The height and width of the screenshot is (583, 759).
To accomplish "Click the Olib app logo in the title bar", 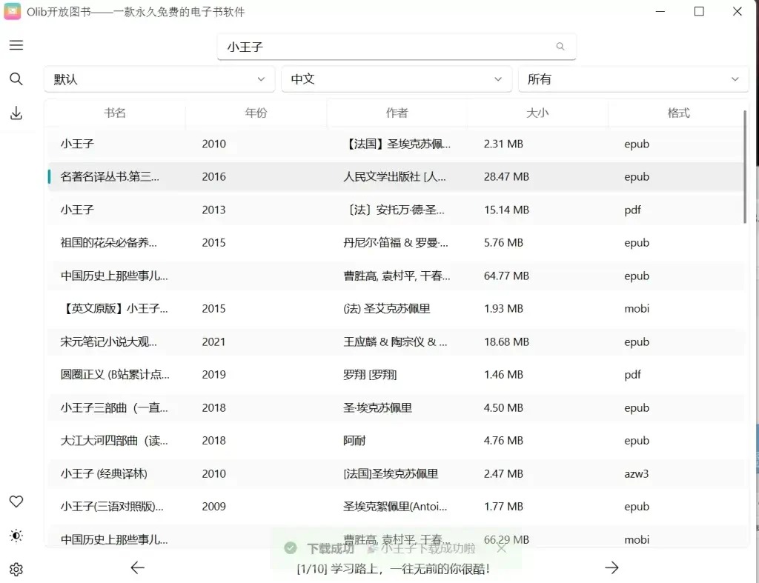I will (x=12, y=11).
